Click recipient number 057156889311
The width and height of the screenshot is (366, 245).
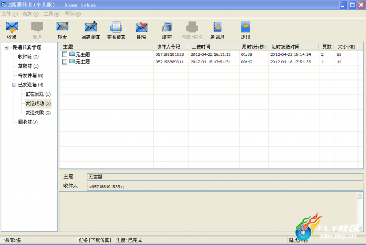pyautogui.click(x=169, y=62)
